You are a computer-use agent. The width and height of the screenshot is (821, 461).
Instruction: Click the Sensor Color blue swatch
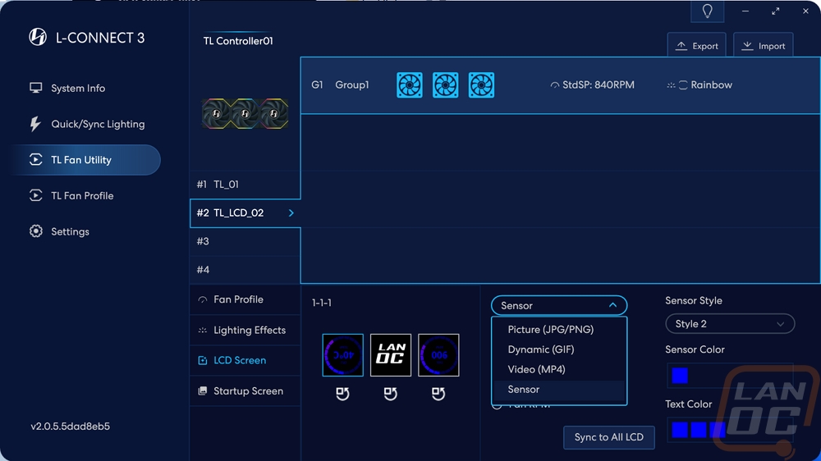point(680,375)
